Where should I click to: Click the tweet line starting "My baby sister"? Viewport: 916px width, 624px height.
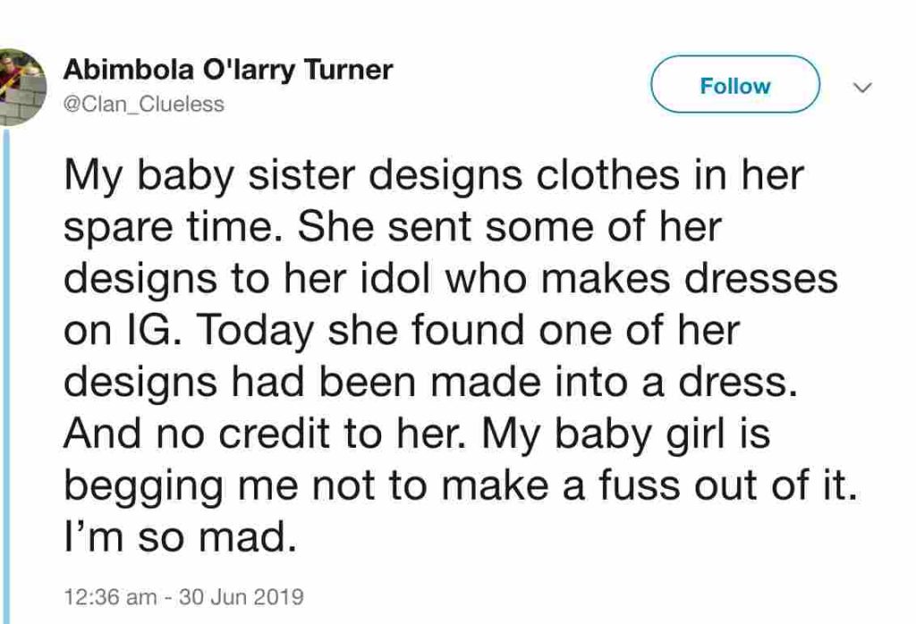coord(434,175)
